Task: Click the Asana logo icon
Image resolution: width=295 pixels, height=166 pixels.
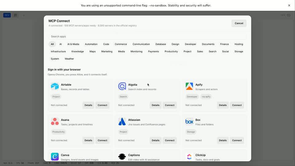Action: 55,121
